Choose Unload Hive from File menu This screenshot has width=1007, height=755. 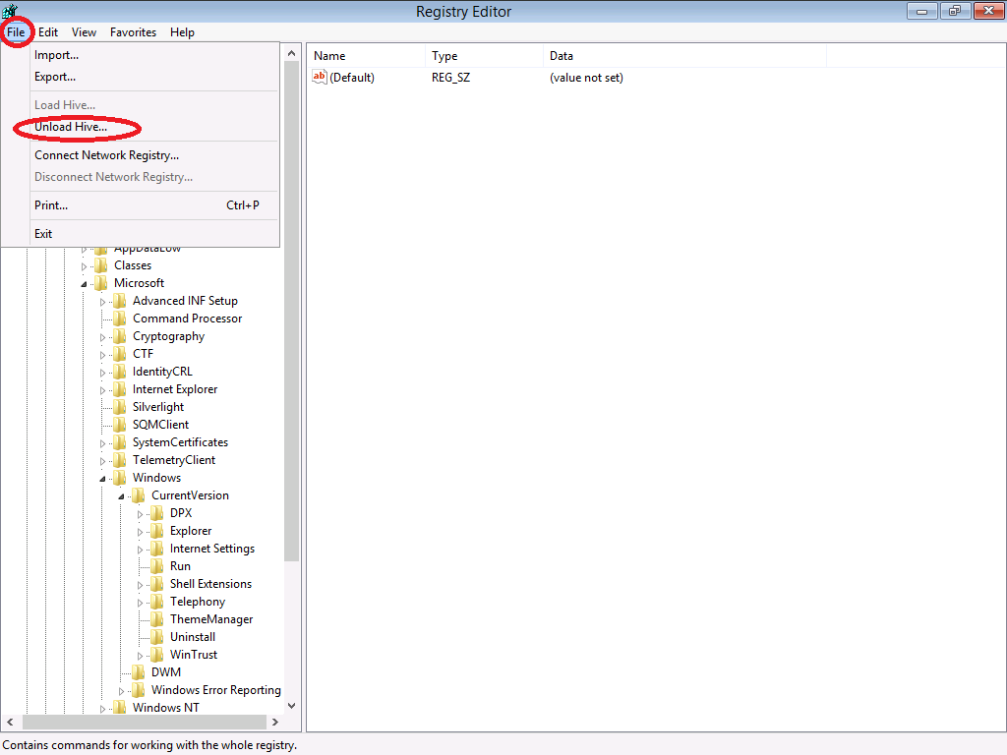[71, 128]
